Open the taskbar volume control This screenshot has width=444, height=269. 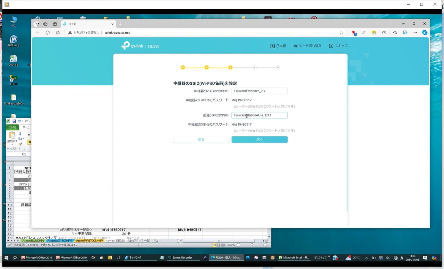(x=388, y=258)
